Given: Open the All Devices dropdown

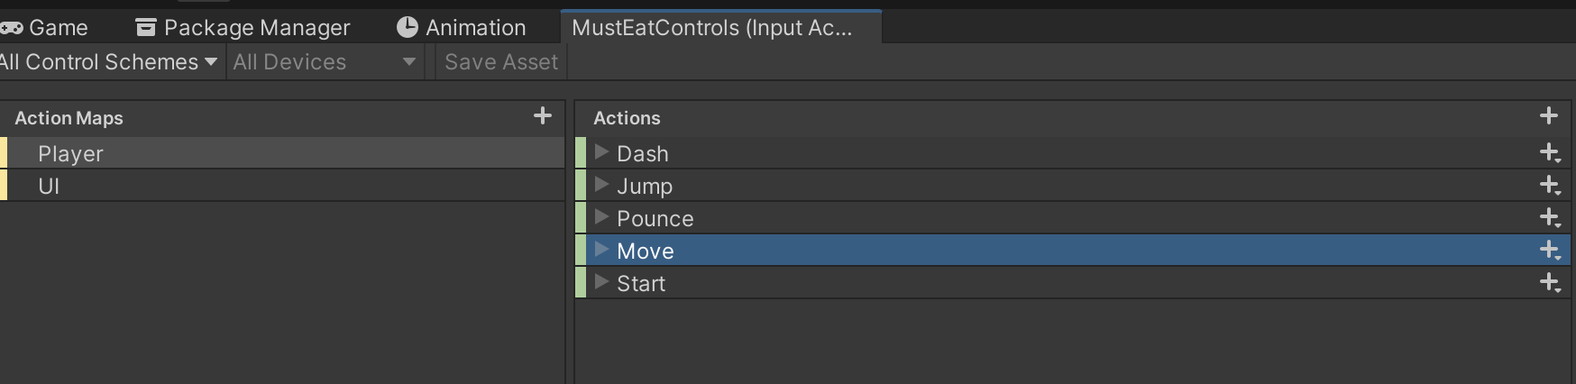Looking at the screenshot, I should (324, 62).
